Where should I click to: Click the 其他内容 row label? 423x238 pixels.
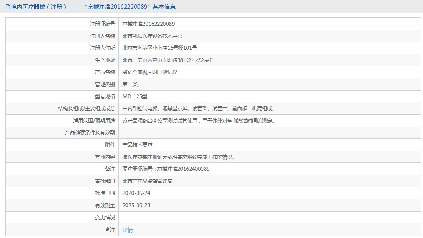coord(105,157)
